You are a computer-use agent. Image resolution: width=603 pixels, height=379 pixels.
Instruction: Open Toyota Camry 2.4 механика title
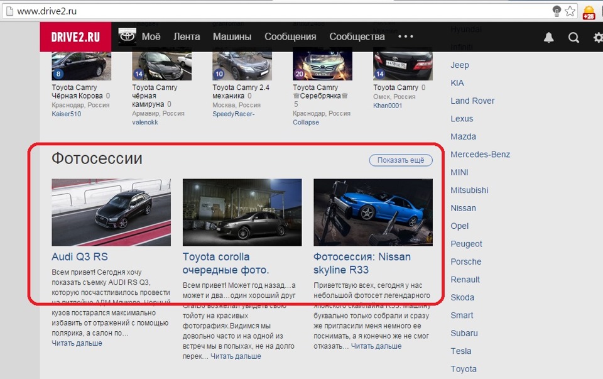(241, 92)
